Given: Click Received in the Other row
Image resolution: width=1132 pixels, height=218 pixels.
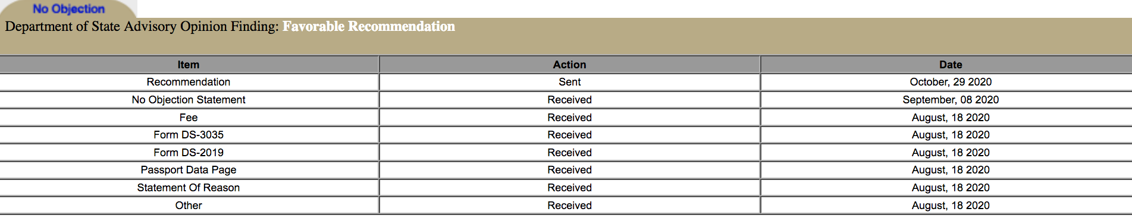Looking at the screenshot, I should click(x=569, y=206).
